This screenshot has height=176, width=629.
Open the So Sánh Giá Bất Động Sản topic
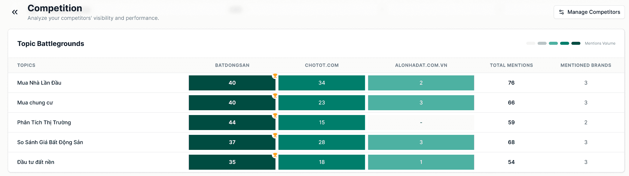tap(50, 142)
